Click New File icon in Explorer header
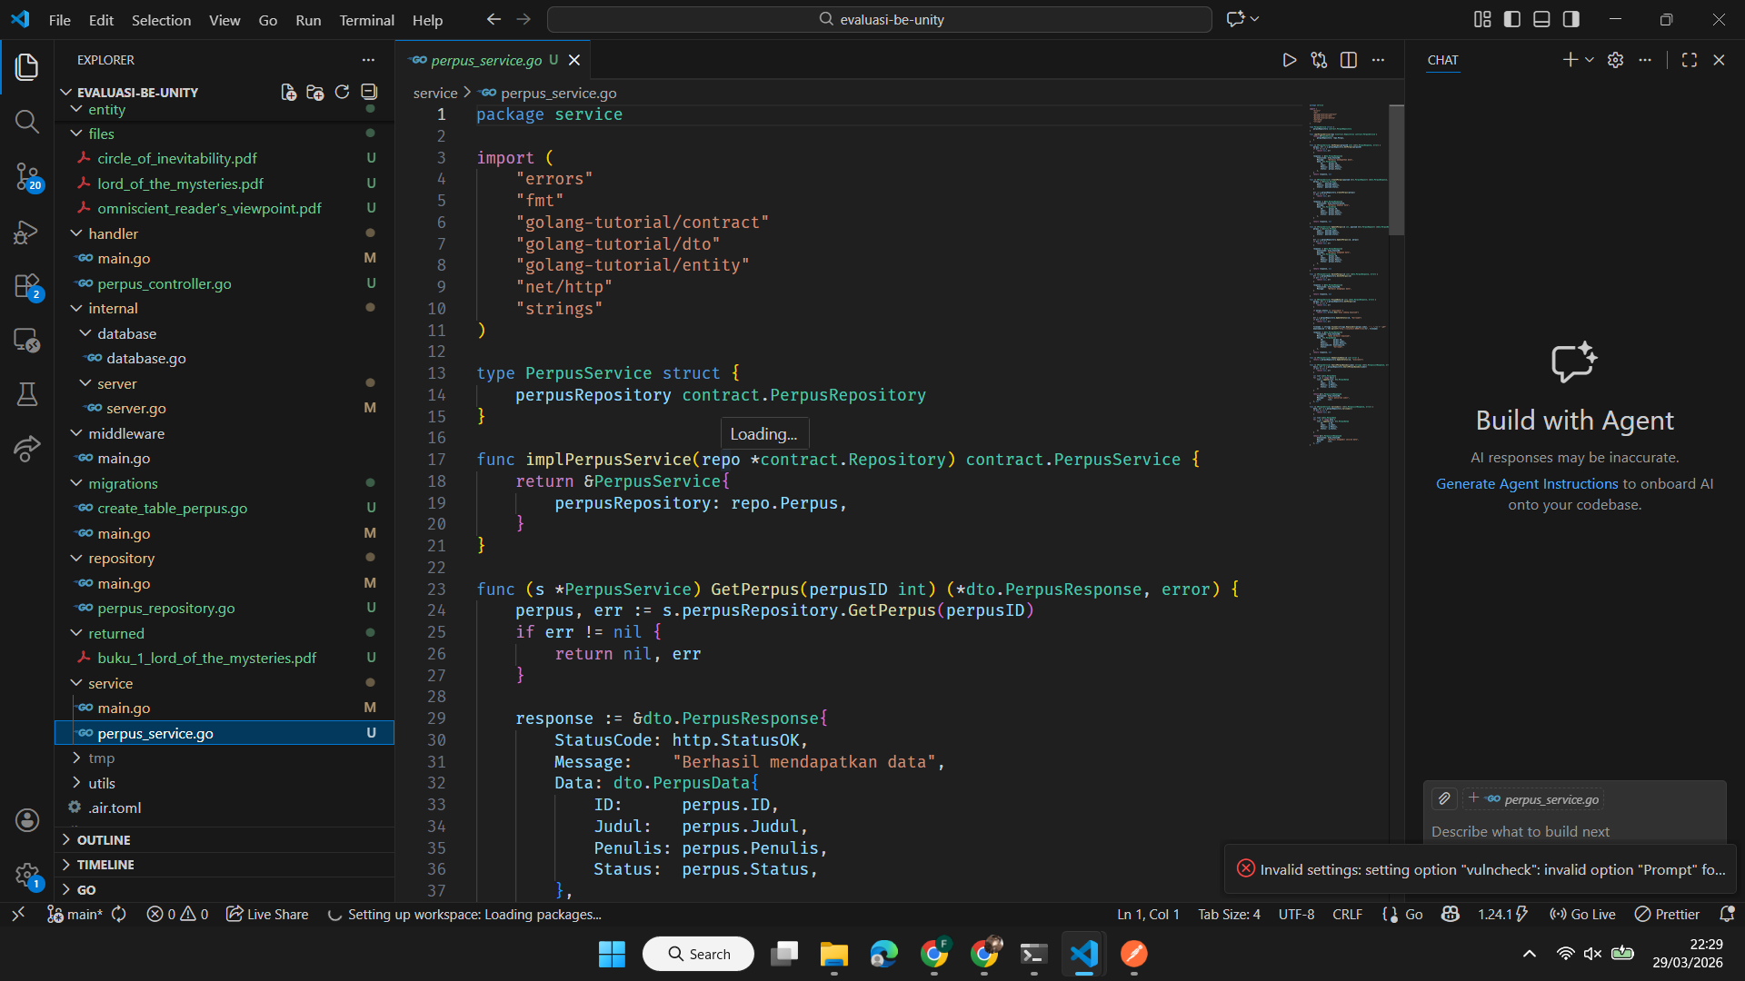The width and height of the screenshot is (1745, 981). tap(288, 92)
